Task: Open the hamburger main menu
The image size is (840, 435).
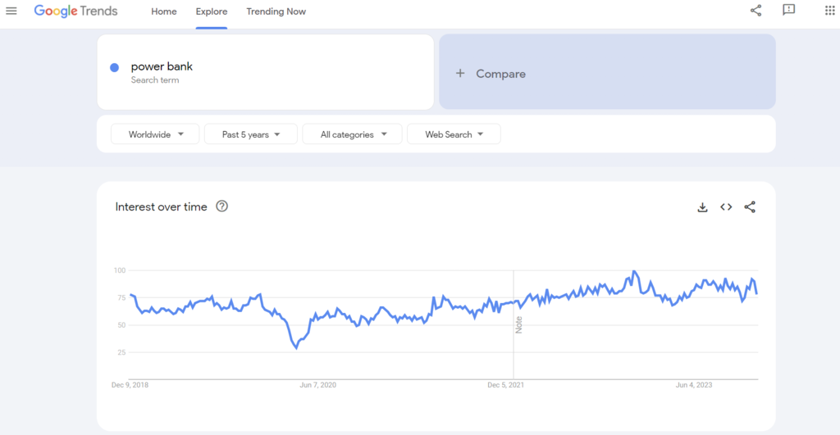Action: [x=11, y=11]
